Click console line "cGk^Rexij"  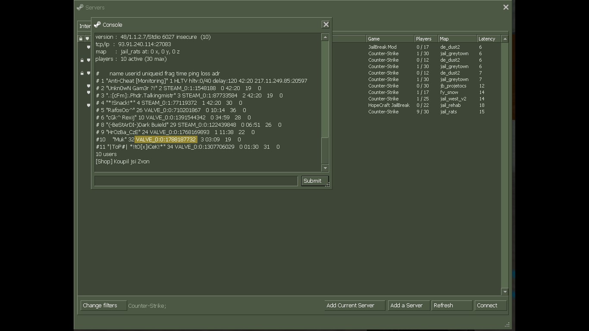[173, 118]
